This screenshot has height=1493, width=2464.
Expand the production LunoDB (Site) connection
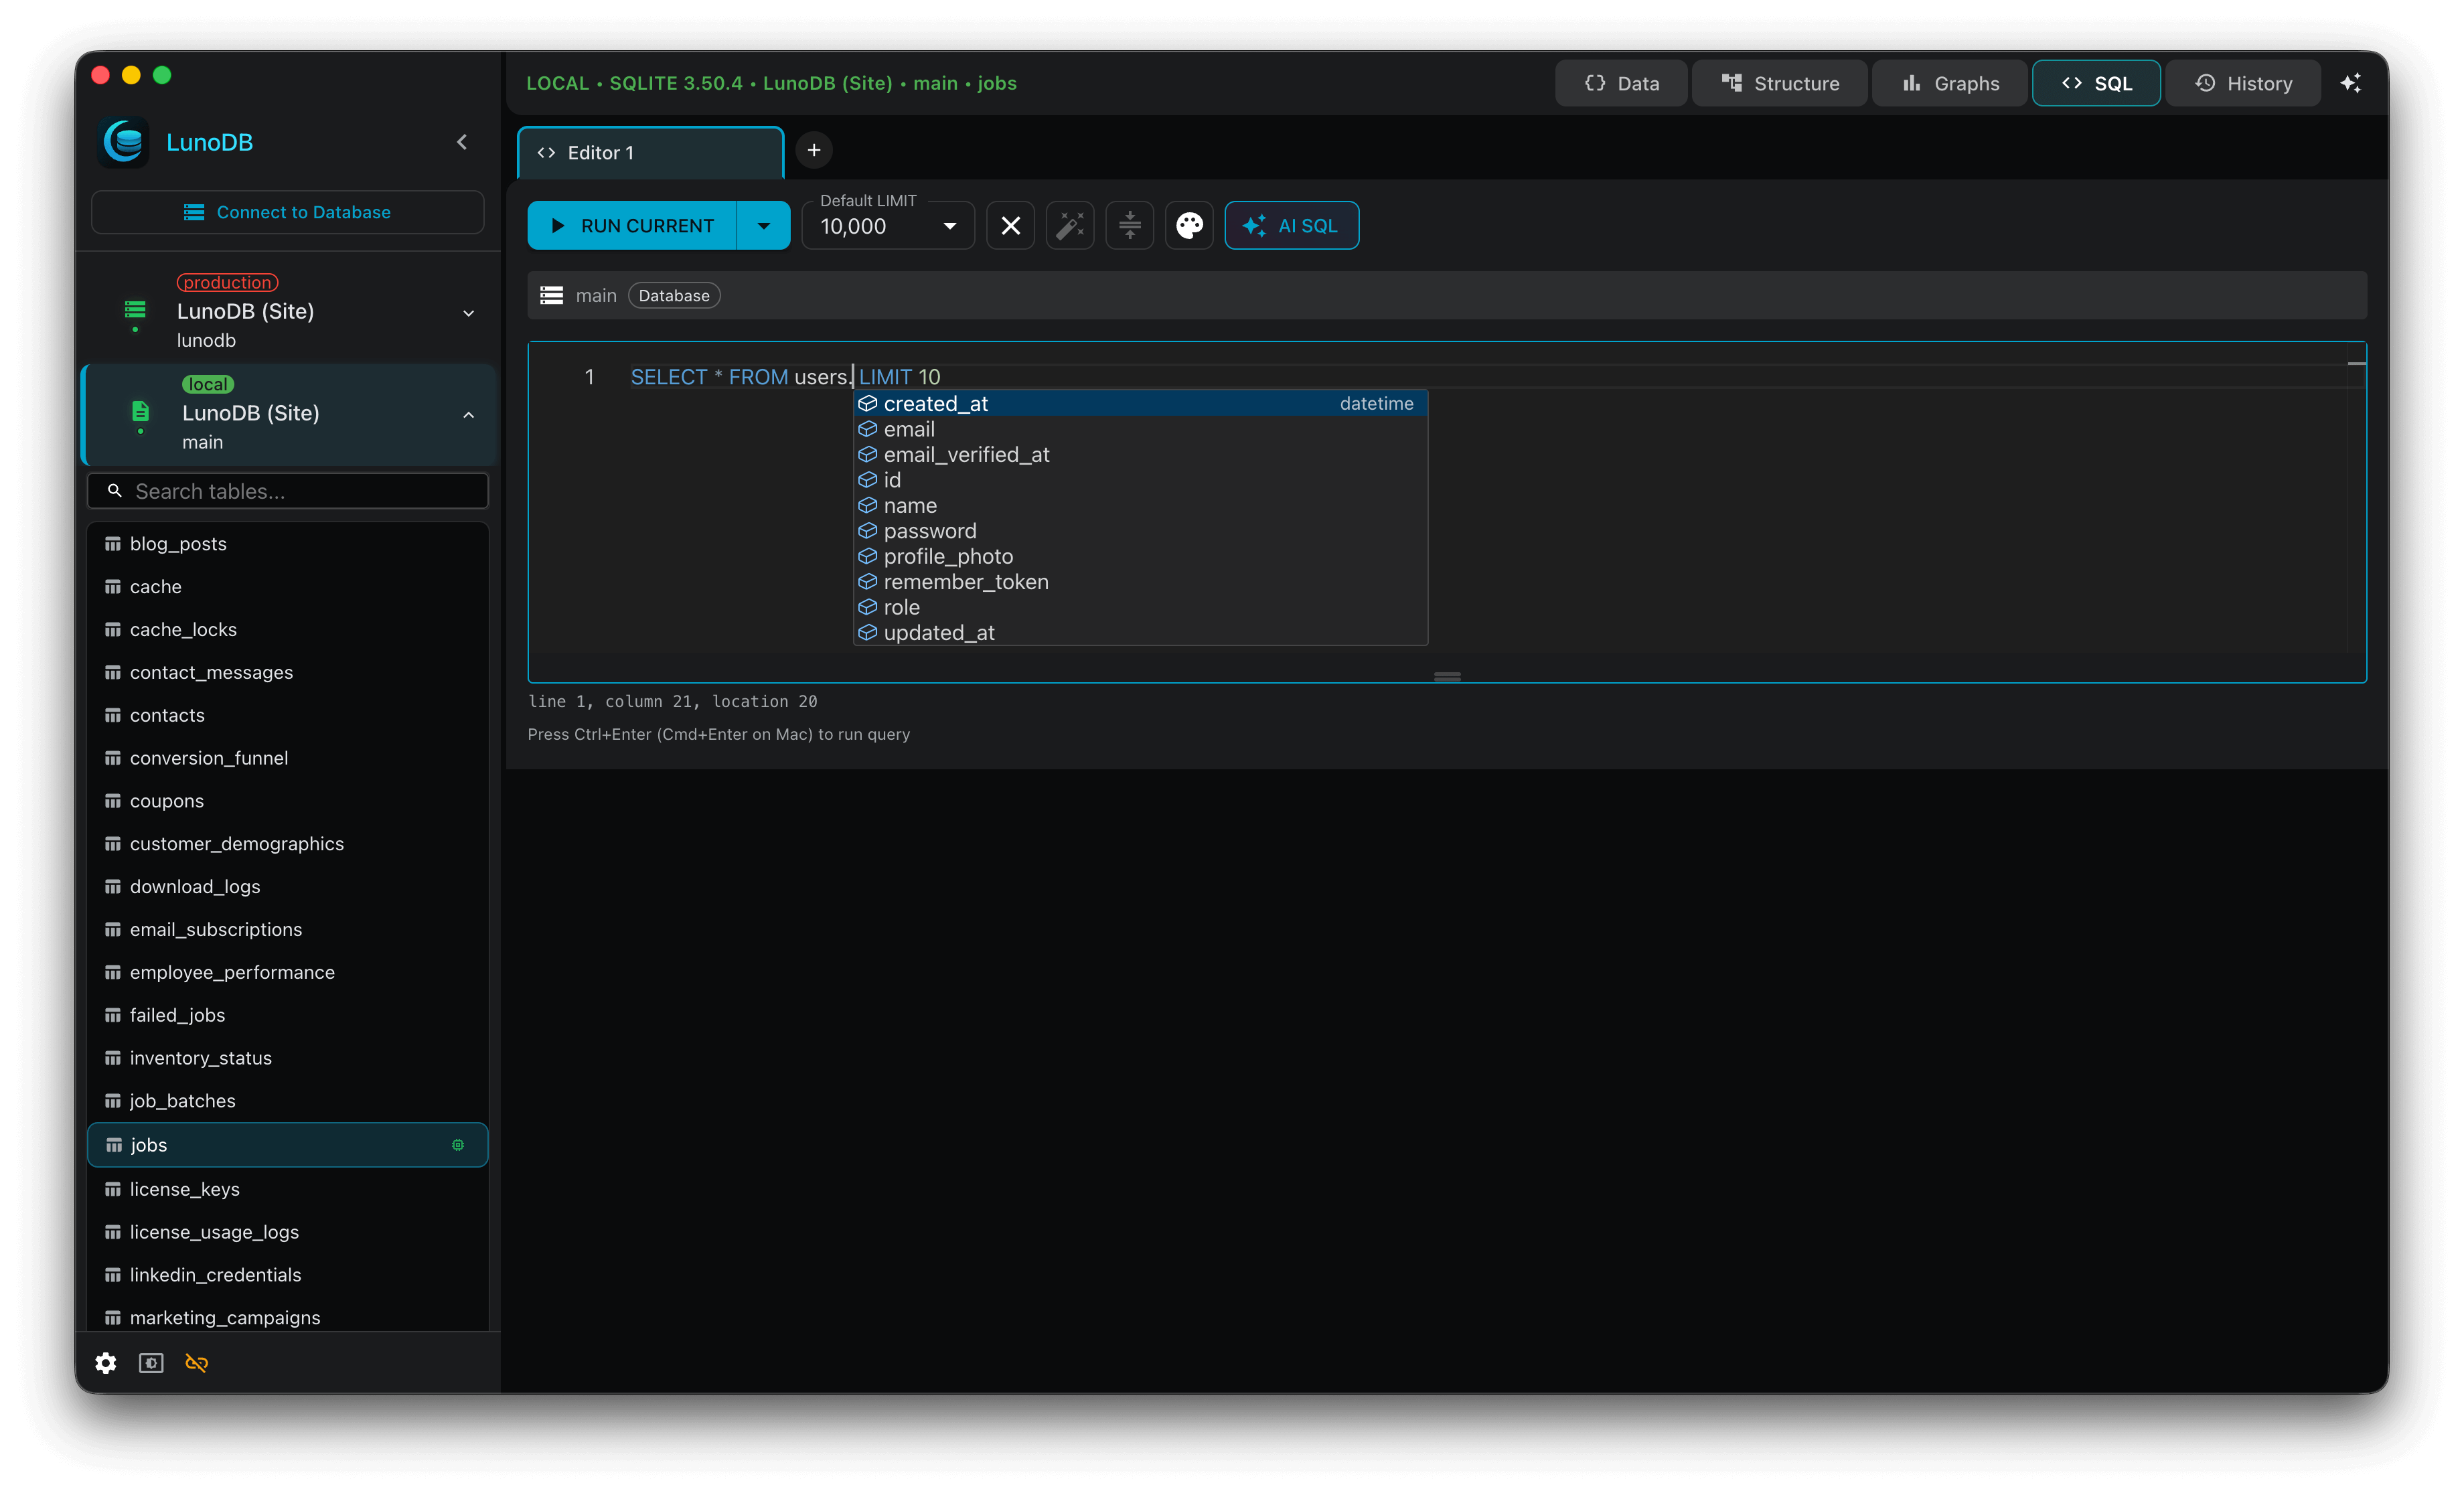click(x=468, y=313)
